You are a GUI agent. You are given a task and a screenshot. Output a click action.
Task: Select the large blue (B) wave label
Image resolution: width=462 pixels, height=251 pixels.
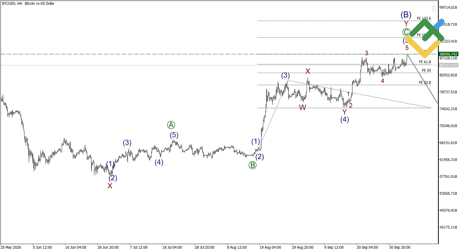tap(406, 14)
